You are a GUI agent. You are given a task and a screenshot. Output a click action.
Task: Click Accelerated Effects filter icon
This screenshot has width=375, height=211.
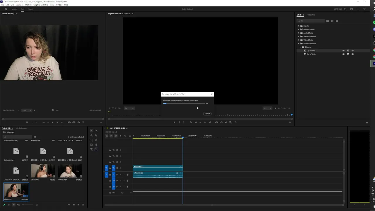[328, 21]
